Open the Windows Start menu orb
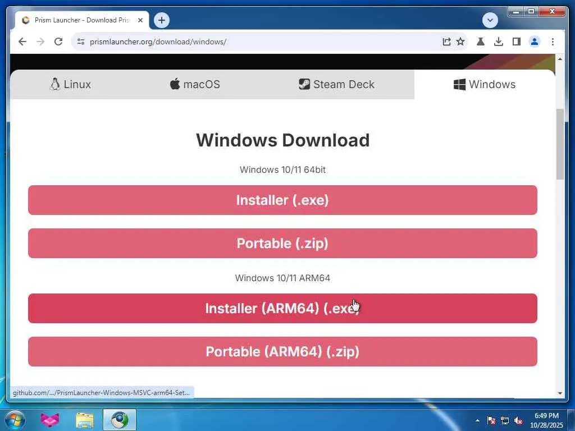Screen dimensions: 575x431 [15, 420]
